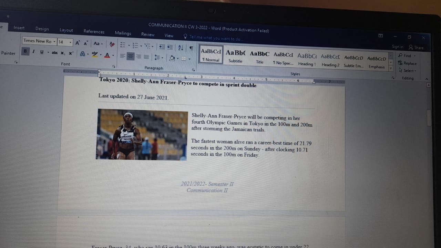Image resolution: width=441 pixels, height=248 pixels.
Task: Click Format Painter
Action: pos(8,53)
